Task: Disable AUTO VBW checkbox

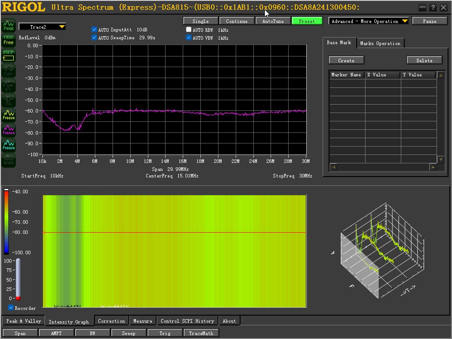Action: click(x=188, y=38)
